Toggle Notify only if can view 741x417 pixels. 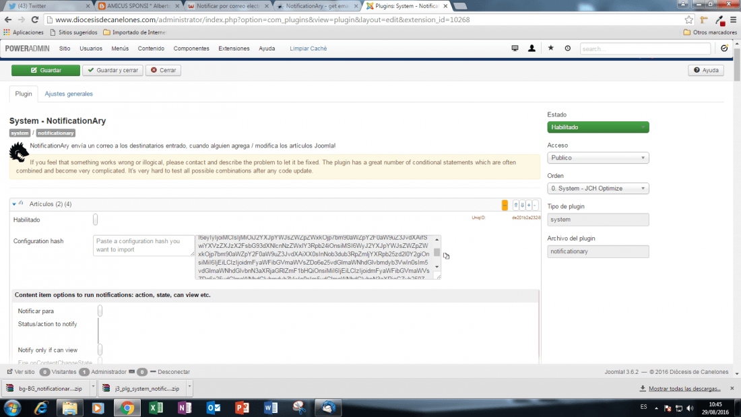click(x=100, y=350)
